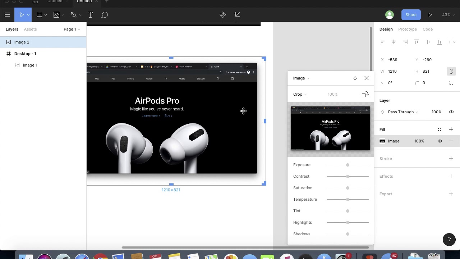Click the Align right icon

tap(405, 42)
